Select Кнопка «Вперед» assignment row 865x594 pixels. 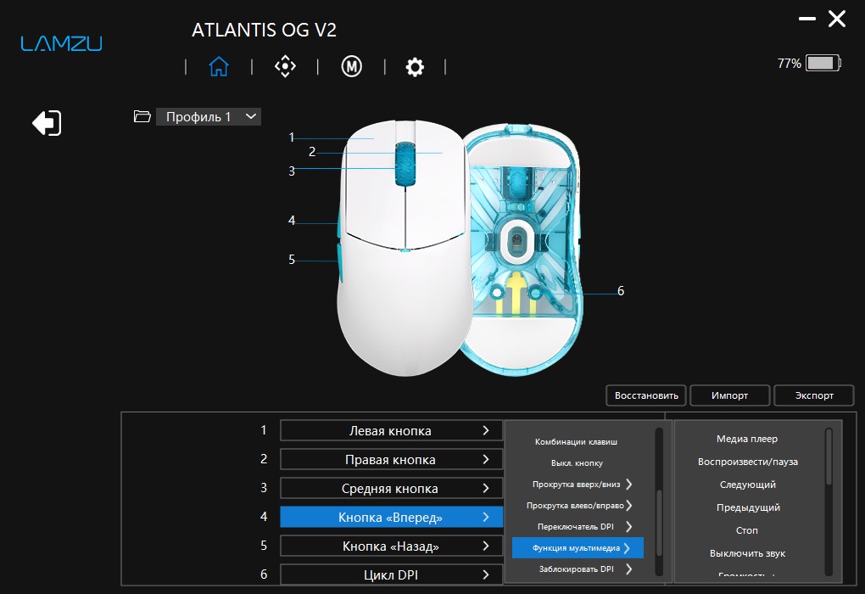point(391,518)
